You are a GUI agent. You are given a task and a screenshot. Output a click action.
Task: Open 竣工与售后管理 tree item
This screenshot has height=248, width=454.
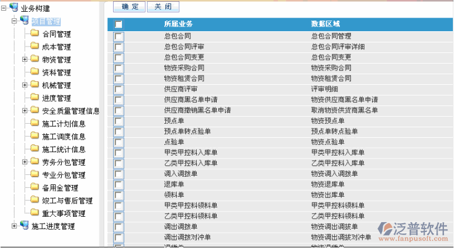(67, 201)
